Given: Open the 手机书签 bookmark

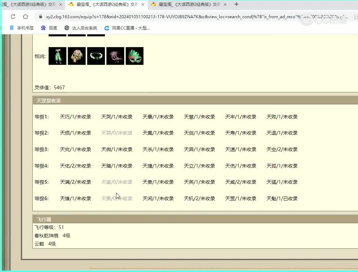Looking at the screenshot, I should 22,28.
